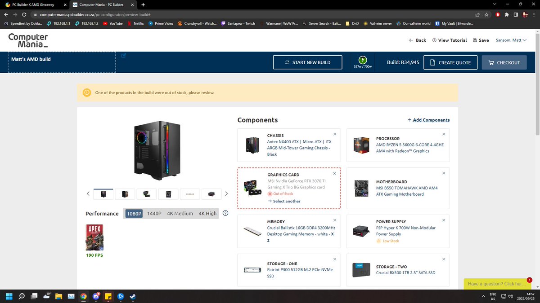This screenshot has height=303, width=540.
Task: Open the YouTube bookmark
Action: (112, 23)
